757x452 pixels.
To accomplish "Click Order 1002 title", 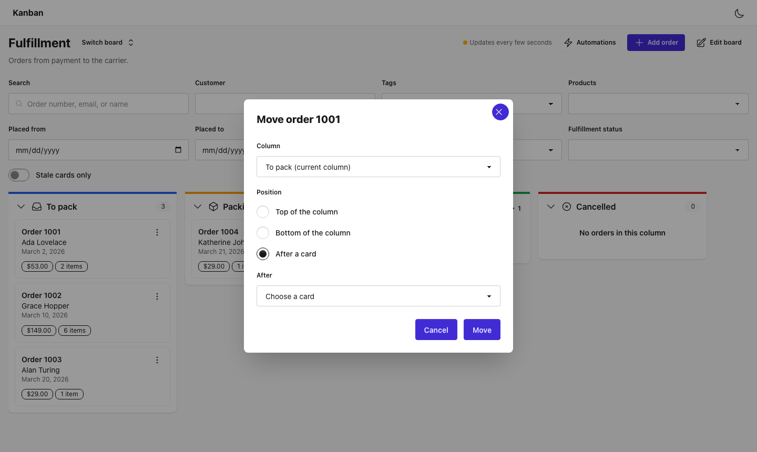I will (42, 295).
